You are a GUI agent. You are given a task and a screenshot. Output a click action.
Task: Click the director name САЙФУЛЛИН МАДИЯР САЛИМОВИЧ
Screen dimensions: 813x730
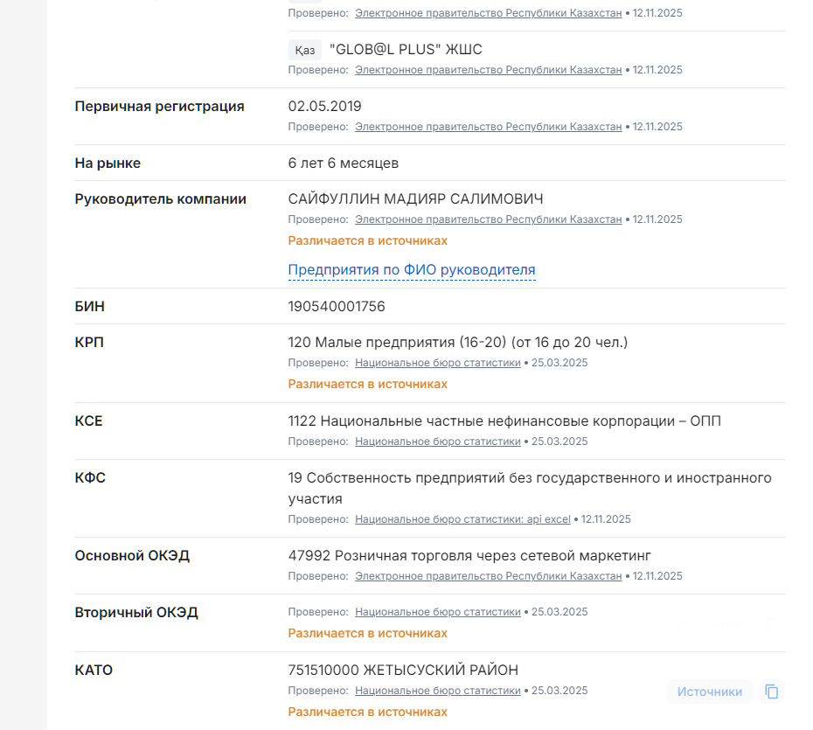coord(415,199)
